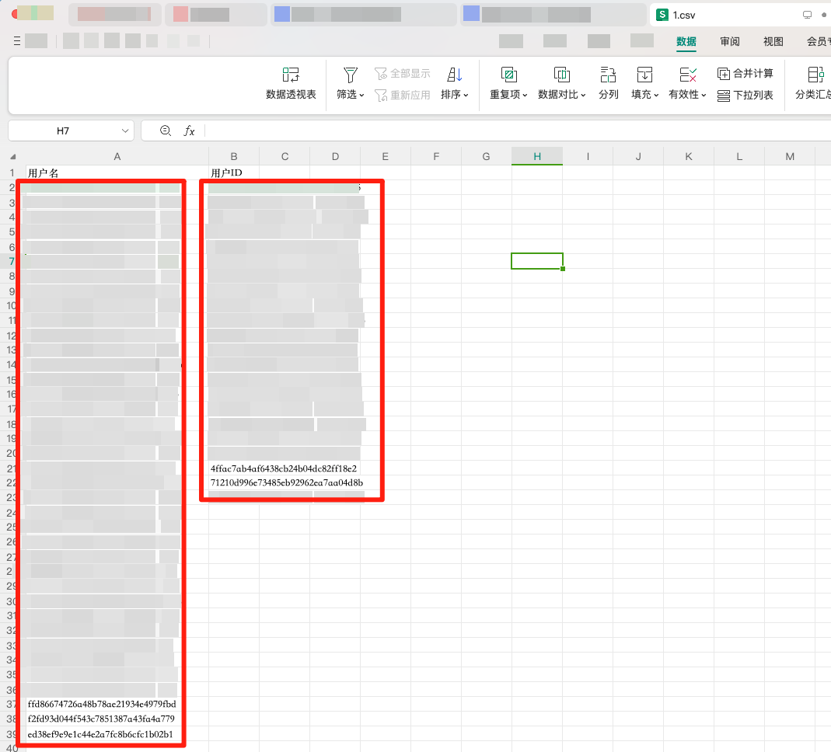
Task: Click the 用户ID header cell
Action: 234,172
